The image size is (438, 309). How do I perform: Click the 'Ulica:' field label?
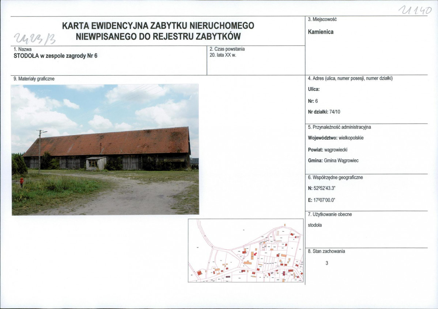(x=314, y=89)
